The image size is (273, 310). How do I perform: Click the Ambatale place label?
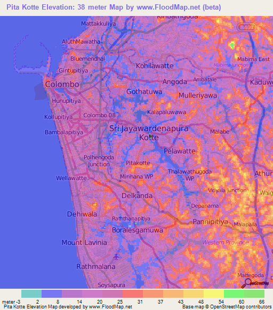205,79
